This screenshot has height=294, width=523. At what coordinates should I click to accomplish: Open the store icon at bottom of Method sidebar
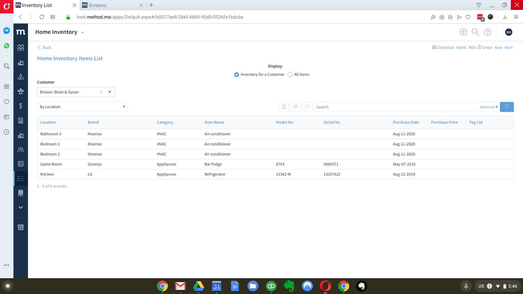(x=21, y=227)
